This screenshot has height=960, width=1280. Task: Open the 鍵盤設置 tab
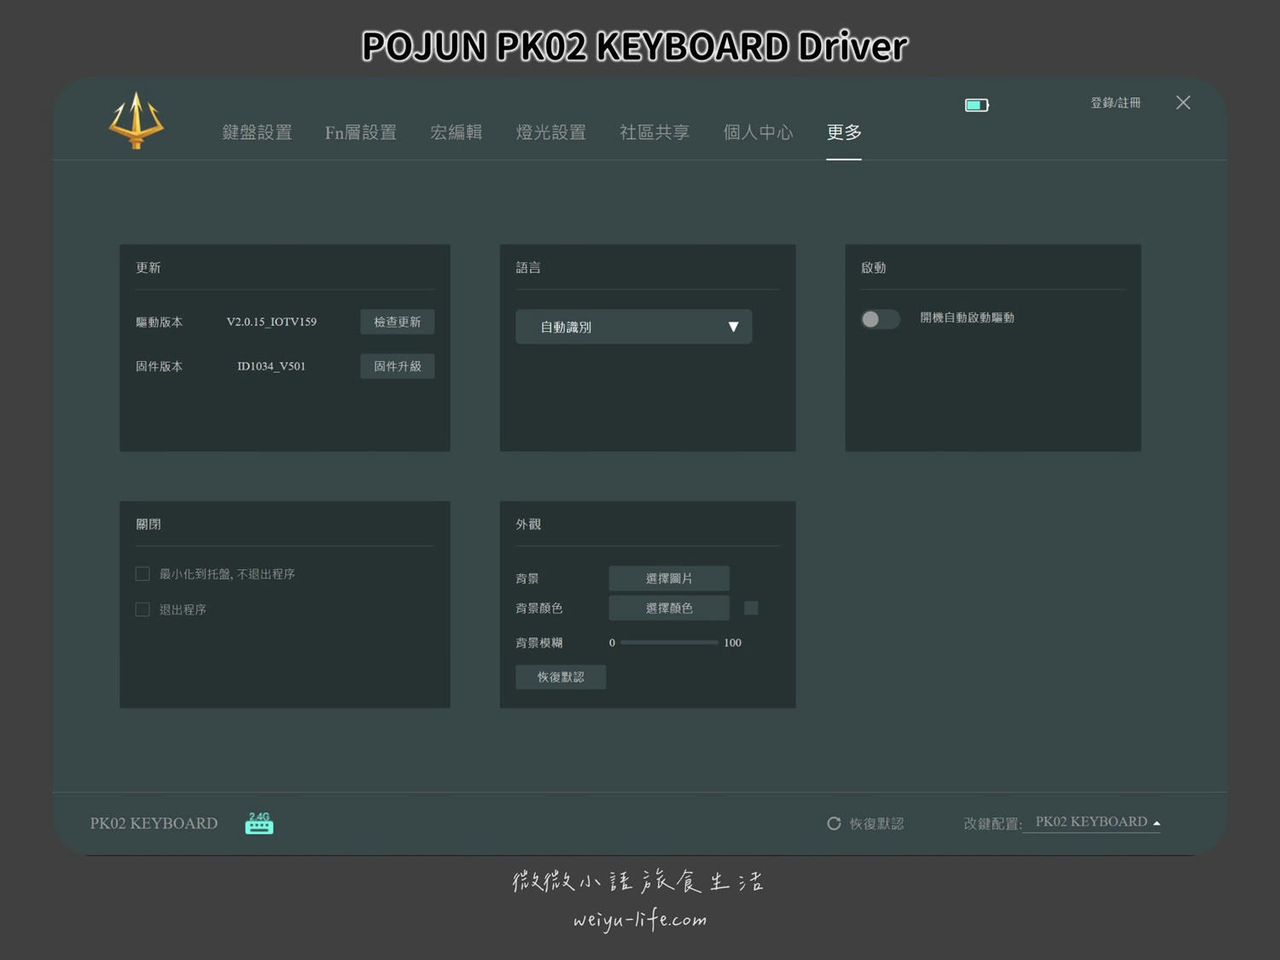257,132
